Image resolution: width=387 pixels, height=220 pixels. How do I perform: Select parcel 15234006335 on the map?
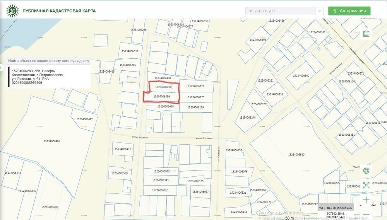[200, 21]
